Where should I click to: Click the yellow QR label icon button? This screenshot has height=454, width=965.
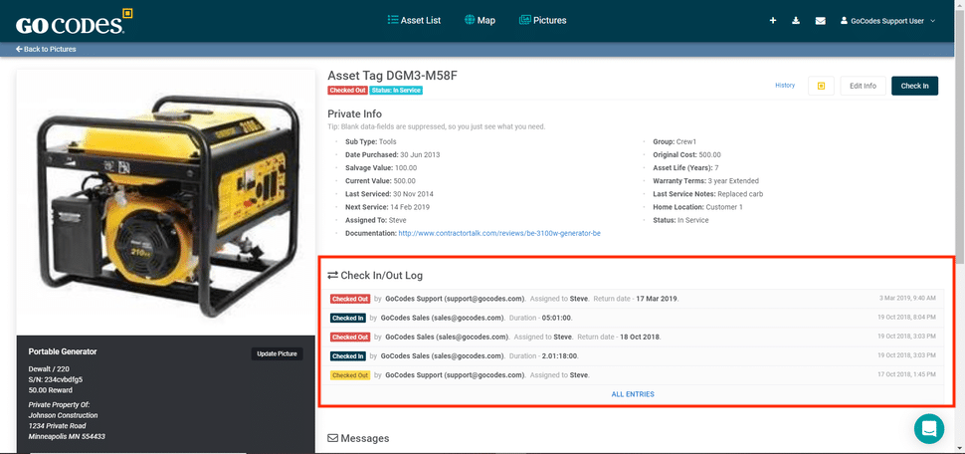click(821, 86)
